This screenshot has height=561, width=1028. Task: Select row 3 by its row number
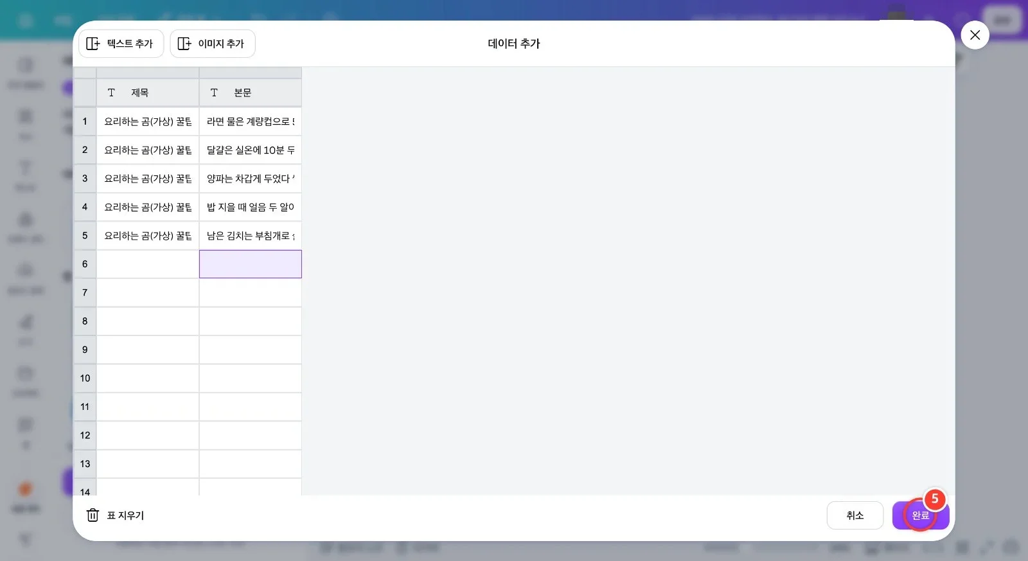(x=85, y=179)
